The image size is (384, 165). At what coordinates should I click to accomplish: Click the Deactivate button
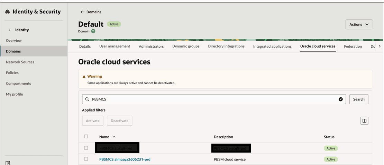click(x=119, y=121)
